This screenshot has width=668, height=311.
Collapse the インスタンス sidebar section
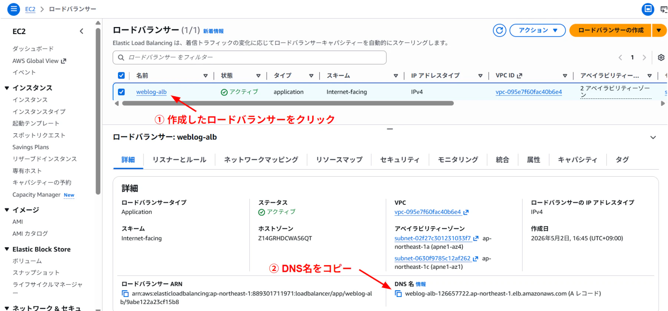click(x=7, y=88)
